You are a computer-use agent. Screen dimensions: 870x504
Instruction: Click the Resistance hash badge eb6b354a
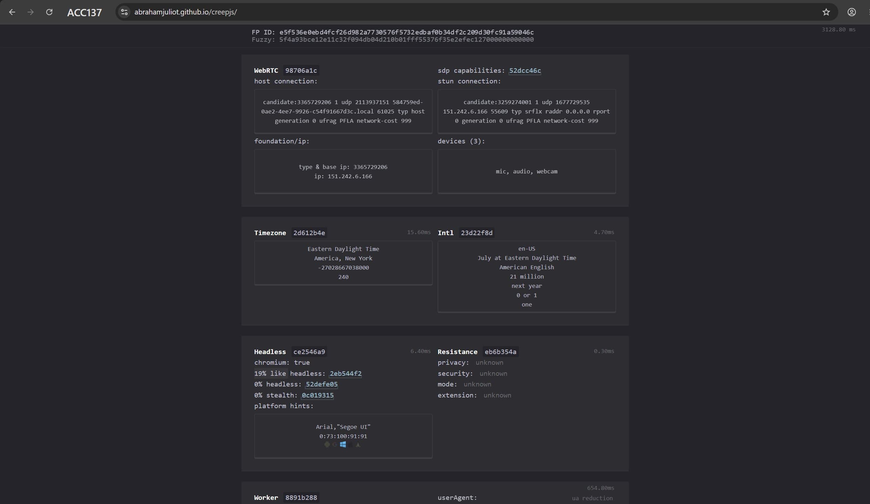coord(500,352)
